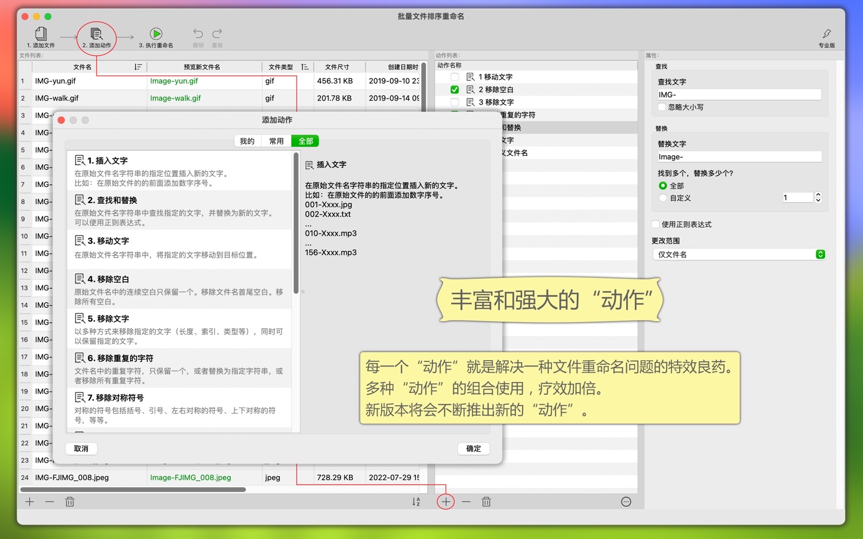Click trash icon below the file list
Screen dimensions: 863x539
[70, 502]
